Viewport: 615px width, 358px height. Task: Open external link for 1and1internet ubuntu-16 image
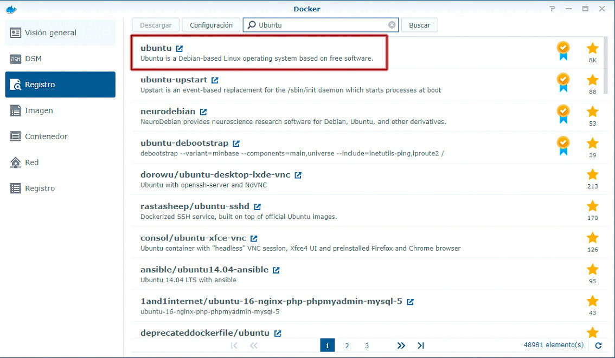410,302
